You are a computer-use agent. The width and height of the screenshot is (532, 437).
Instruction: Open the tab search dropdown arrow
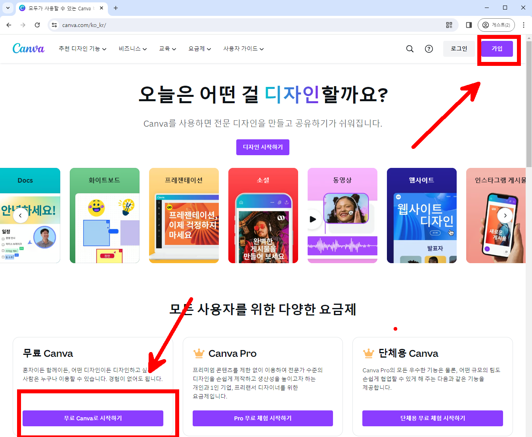pos(8,8)
